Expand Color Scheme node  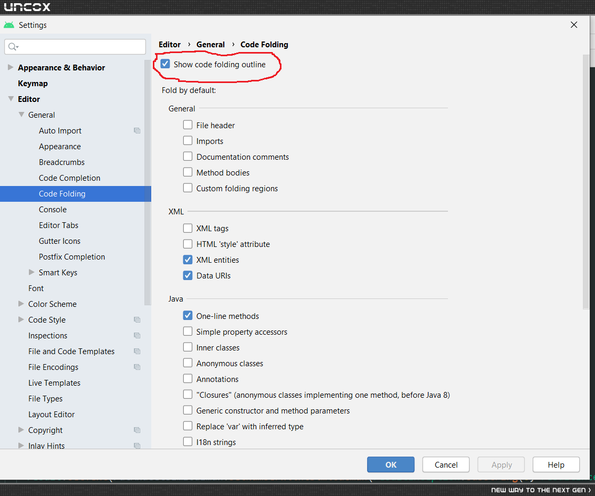pyautogui.click(x=21, y=304)
